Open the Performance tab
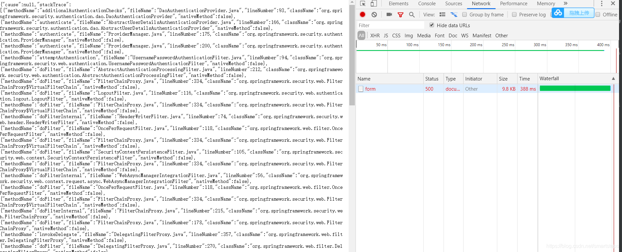 pos(514,4)
